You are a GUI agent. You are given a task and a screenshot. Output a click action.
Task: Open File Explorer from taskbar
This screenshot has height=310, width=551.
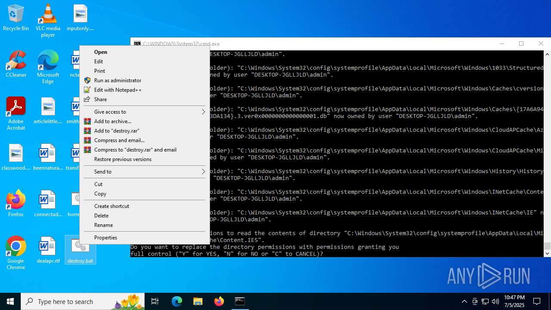click(198, 301)
